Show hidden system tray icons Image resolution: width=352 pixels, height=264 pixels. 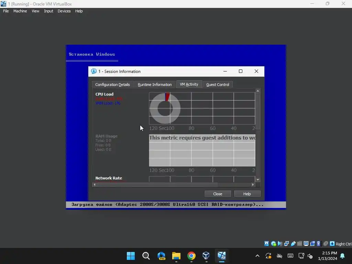coord(257,256)
